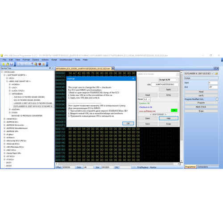Screen dimensions: 223x223
Task: Click the hex view vertical scrollbar up arrow
Action: click(x=182, y=73)
